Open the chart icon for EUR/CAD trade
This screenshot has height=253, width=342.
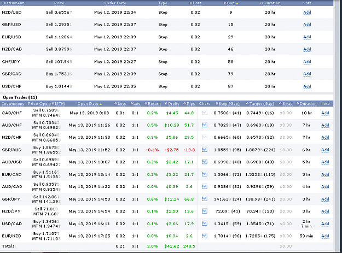[204, 174]
